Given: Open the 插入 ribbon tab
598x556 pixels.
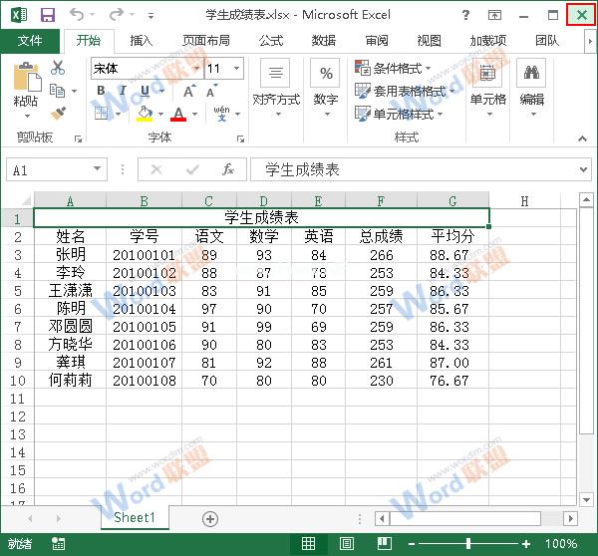Looking at the screenshot, I should pyautogui.click(x=142, y=41).
